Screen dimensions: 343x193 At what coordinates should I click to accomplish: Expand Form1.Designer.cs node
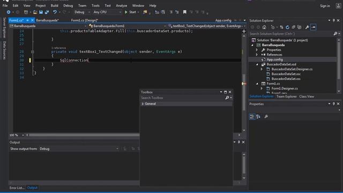point(262,88)
